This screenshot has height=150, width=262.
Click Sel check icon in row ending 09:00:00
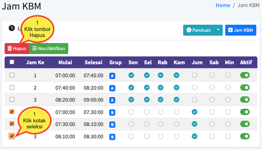point(147,100)
